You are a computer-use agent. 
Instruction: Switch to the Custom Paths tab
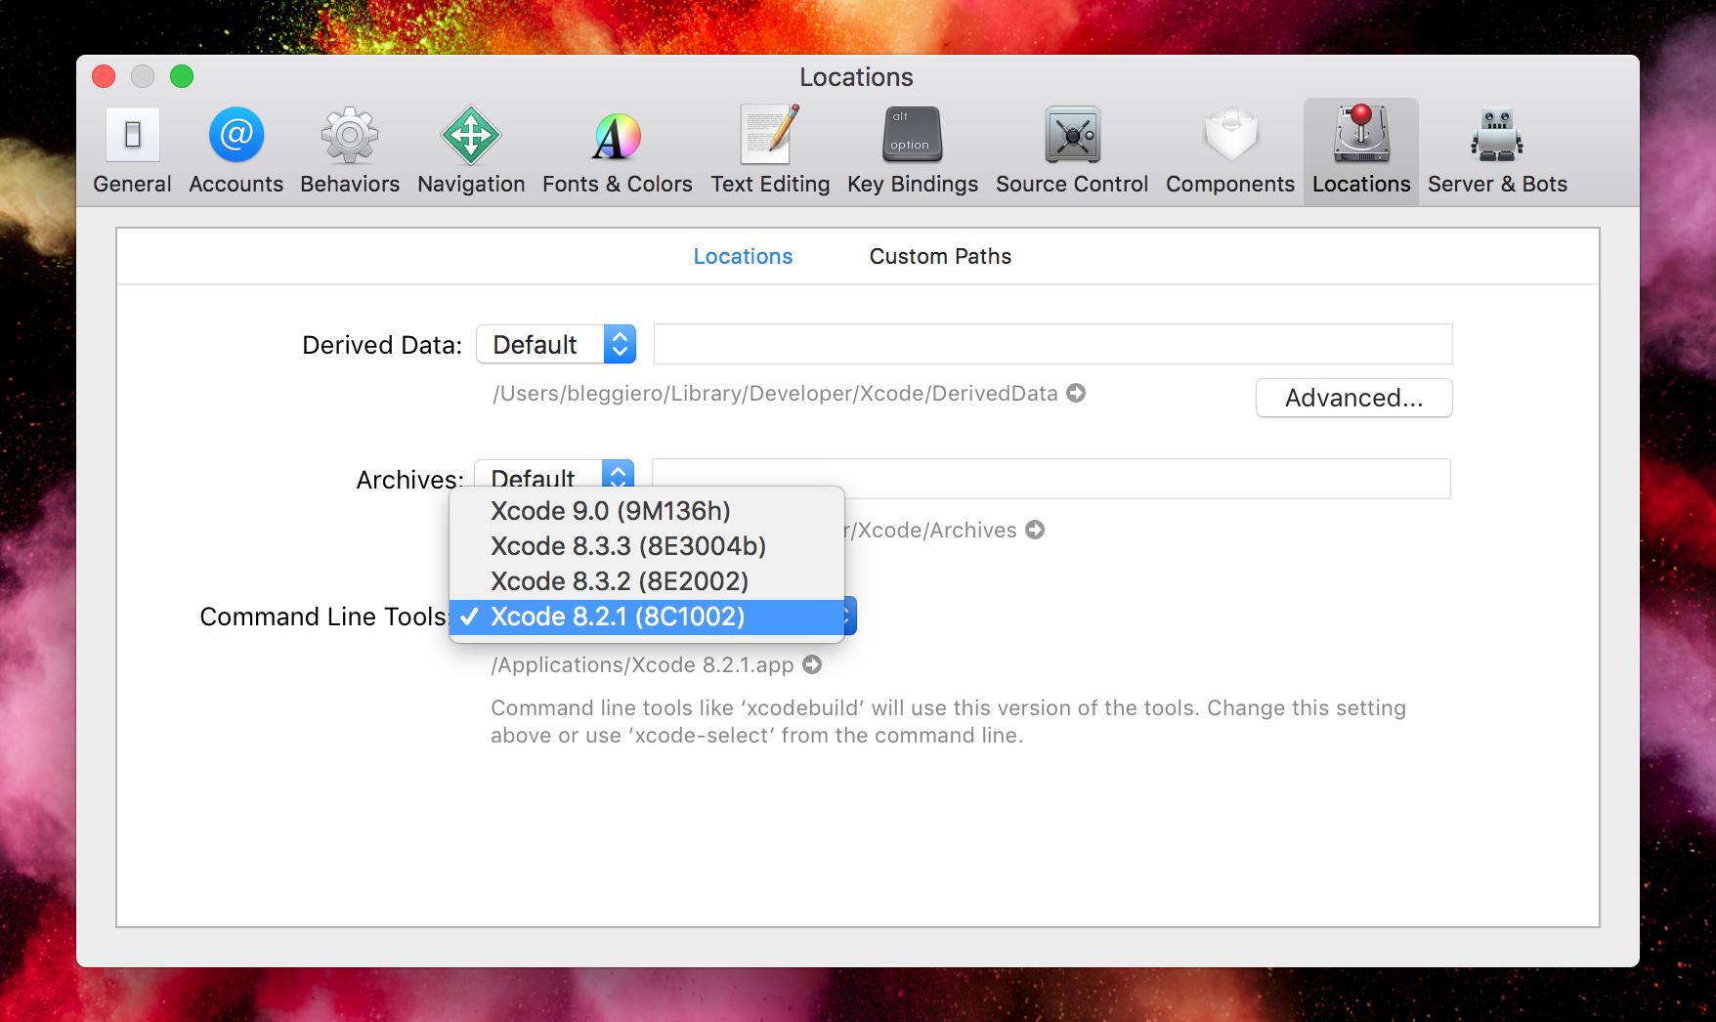click(939, 256)
